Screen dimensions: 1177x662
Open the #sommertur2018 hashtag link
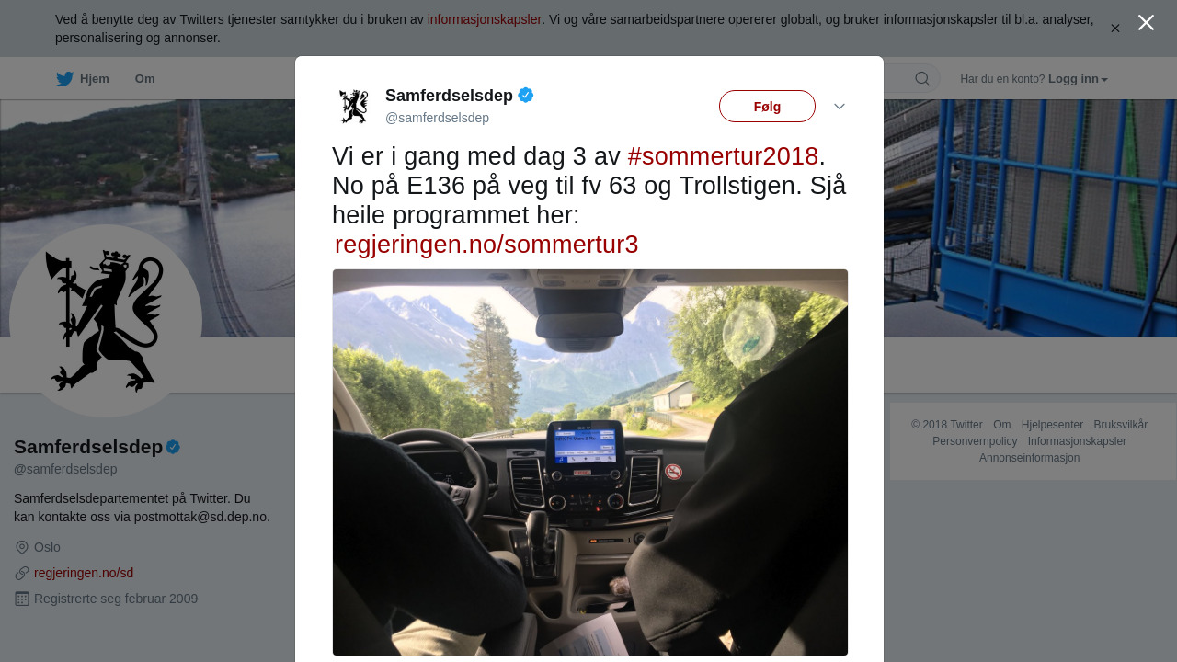723,156
